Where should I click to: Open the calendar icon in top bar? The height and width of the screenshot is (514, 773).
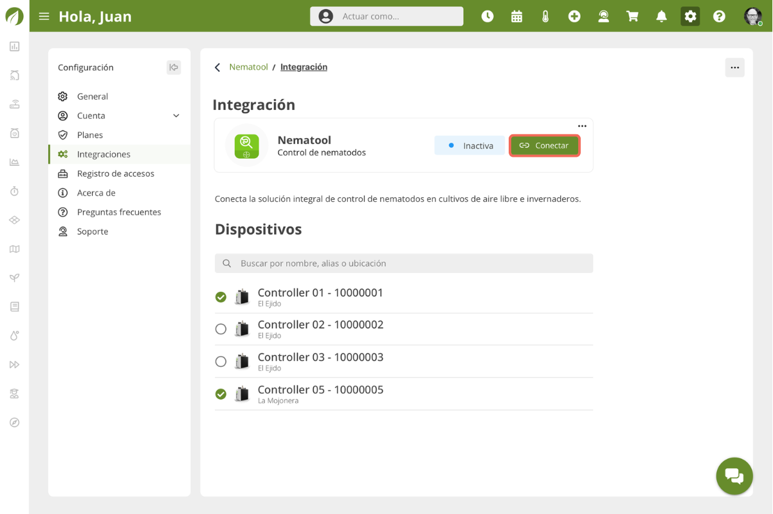pyautogui.click(x=516, y=16)
